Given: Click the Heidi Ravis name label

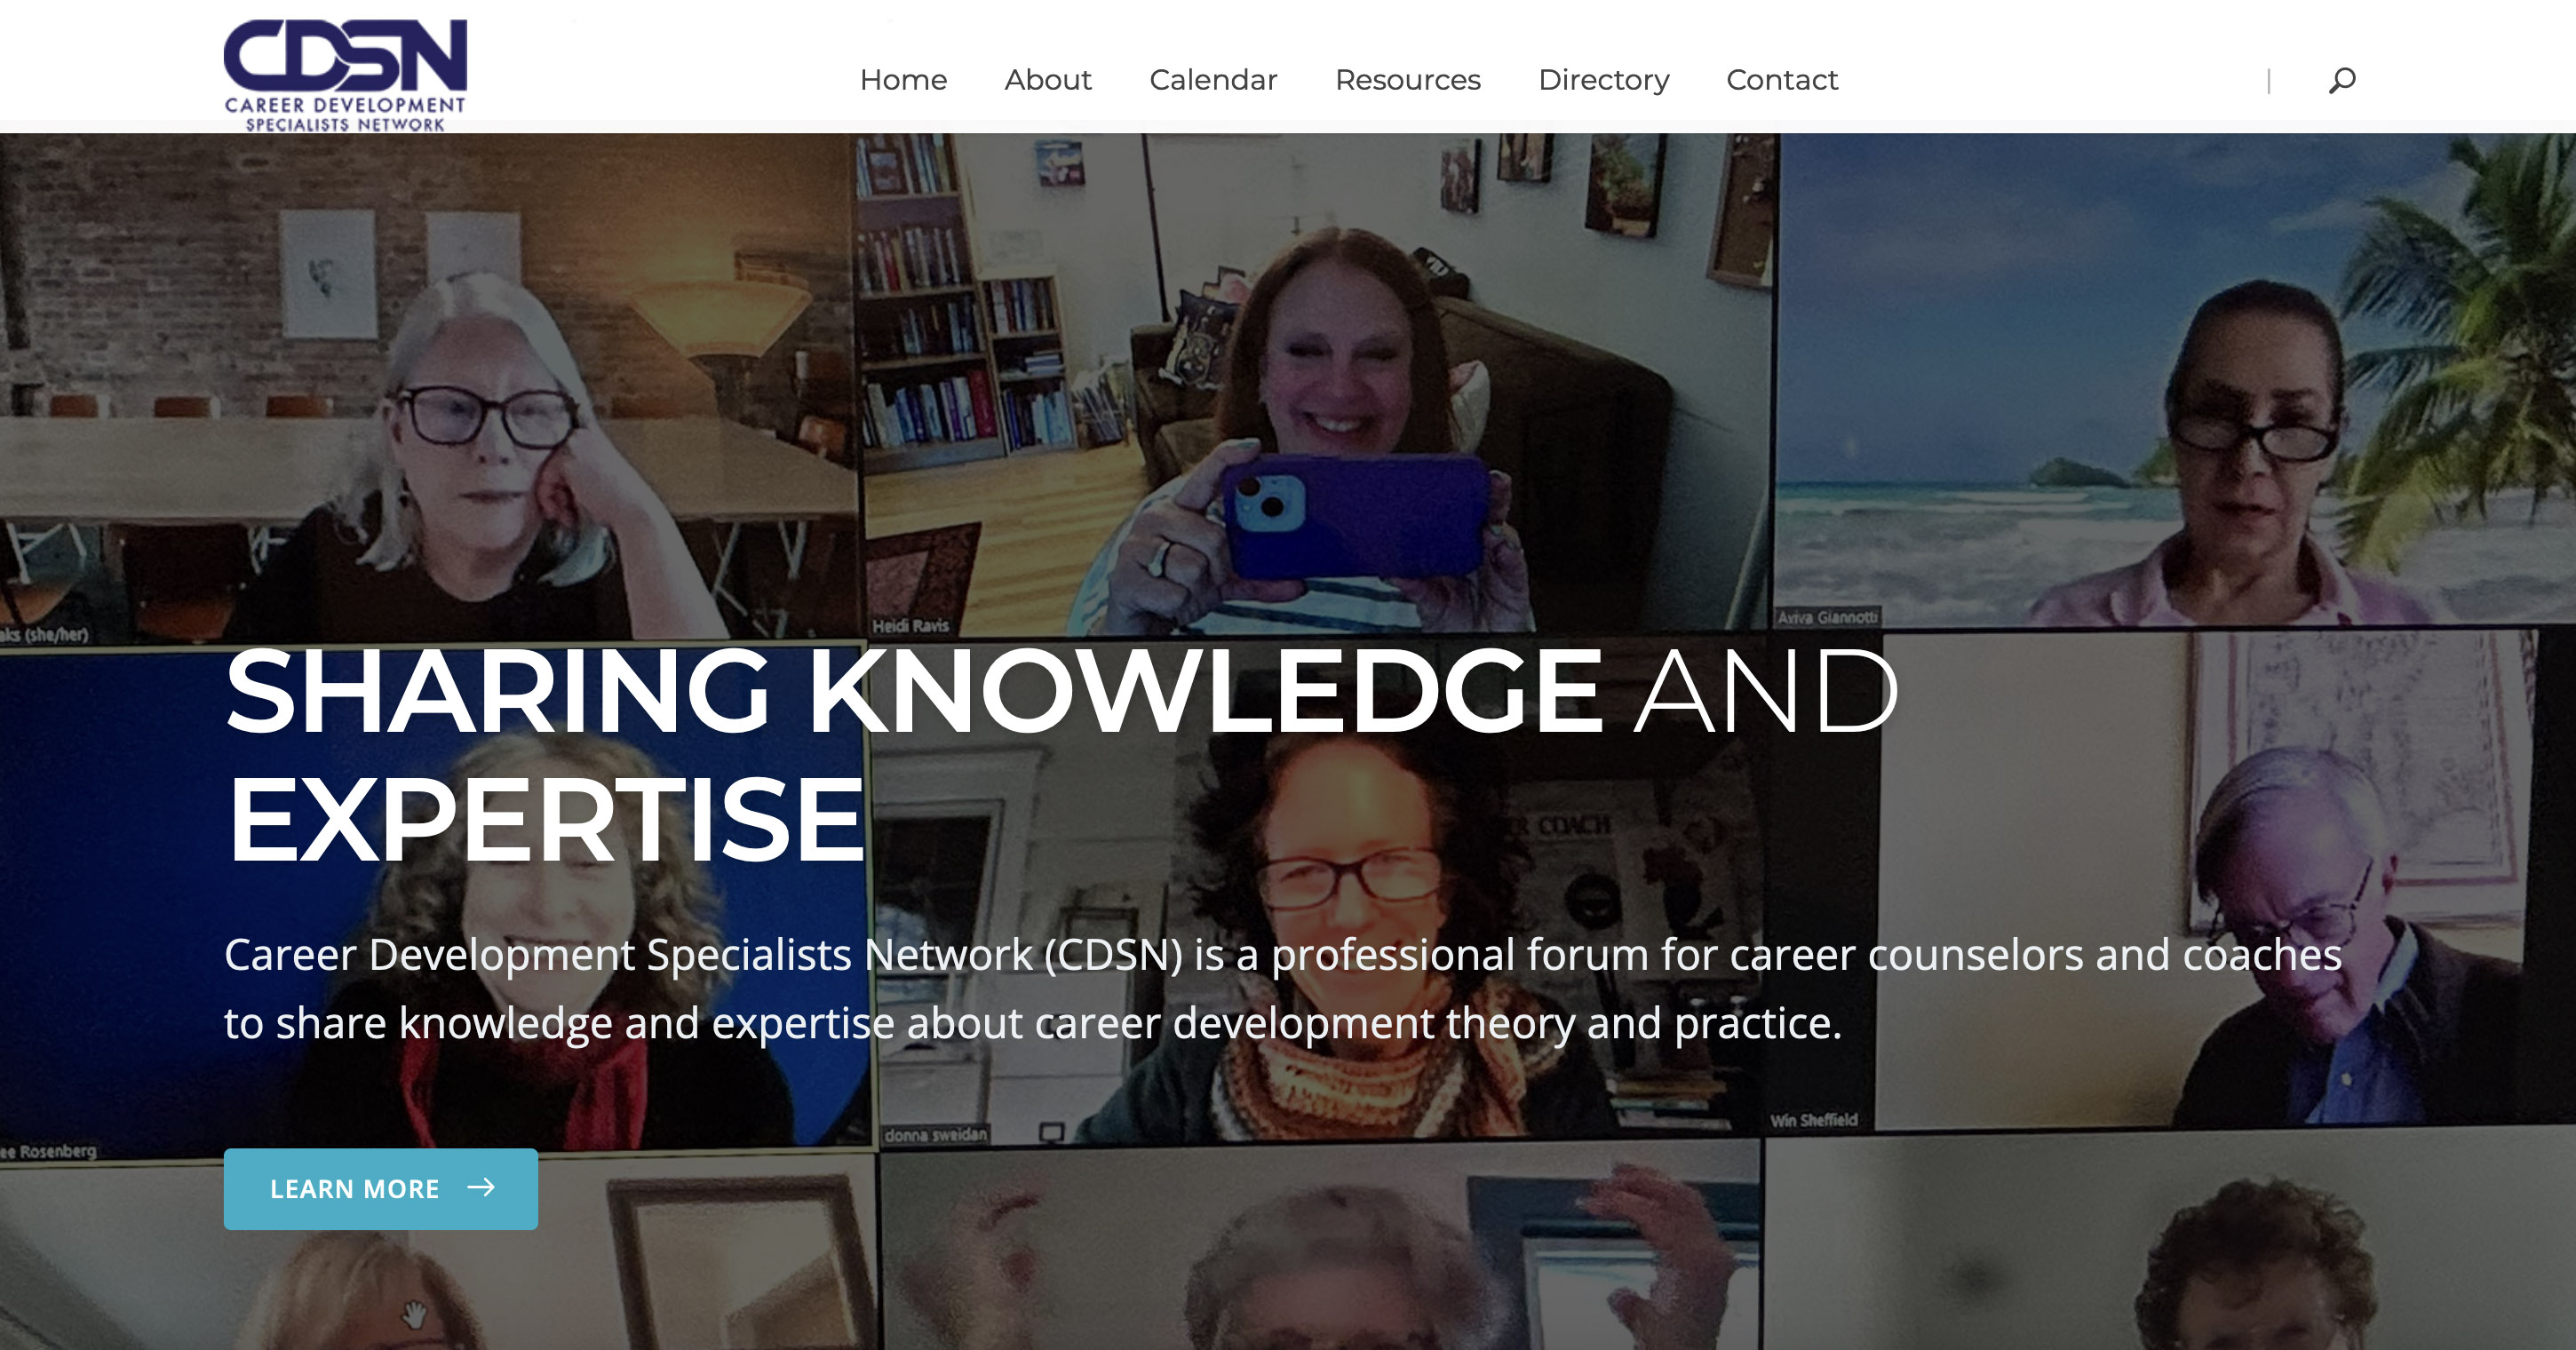Looking at the screenshot, I should [x=910, y=626].
